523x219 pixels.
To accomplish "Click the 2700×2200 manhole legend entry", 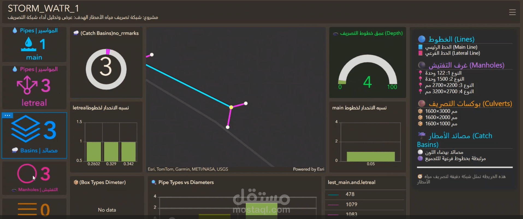I will [449, 85].
